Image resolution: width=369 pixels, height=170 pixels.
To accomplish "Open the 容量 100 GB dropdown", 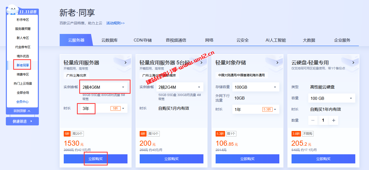I will 331,98.
